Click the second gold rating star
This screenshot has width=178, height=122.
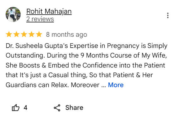[17, 34]
